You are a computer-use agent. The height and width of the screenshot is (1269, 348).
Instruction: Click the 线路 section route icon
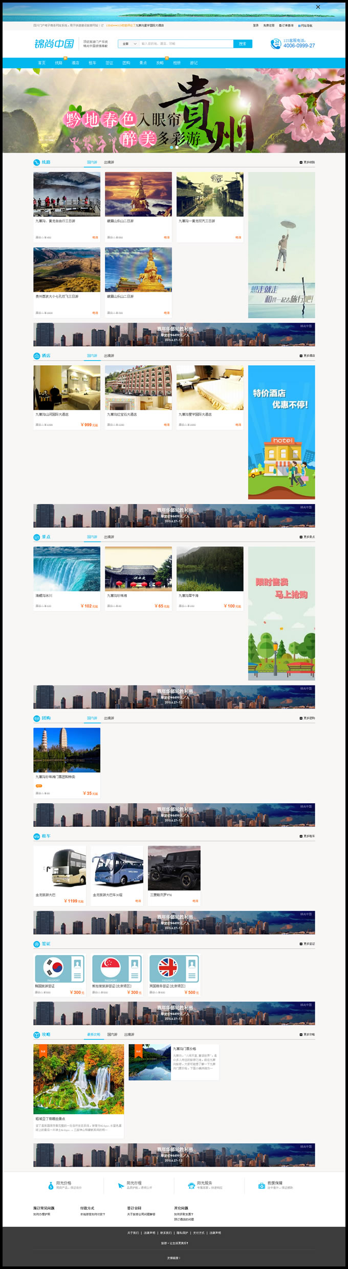click(x=36, y=162)
